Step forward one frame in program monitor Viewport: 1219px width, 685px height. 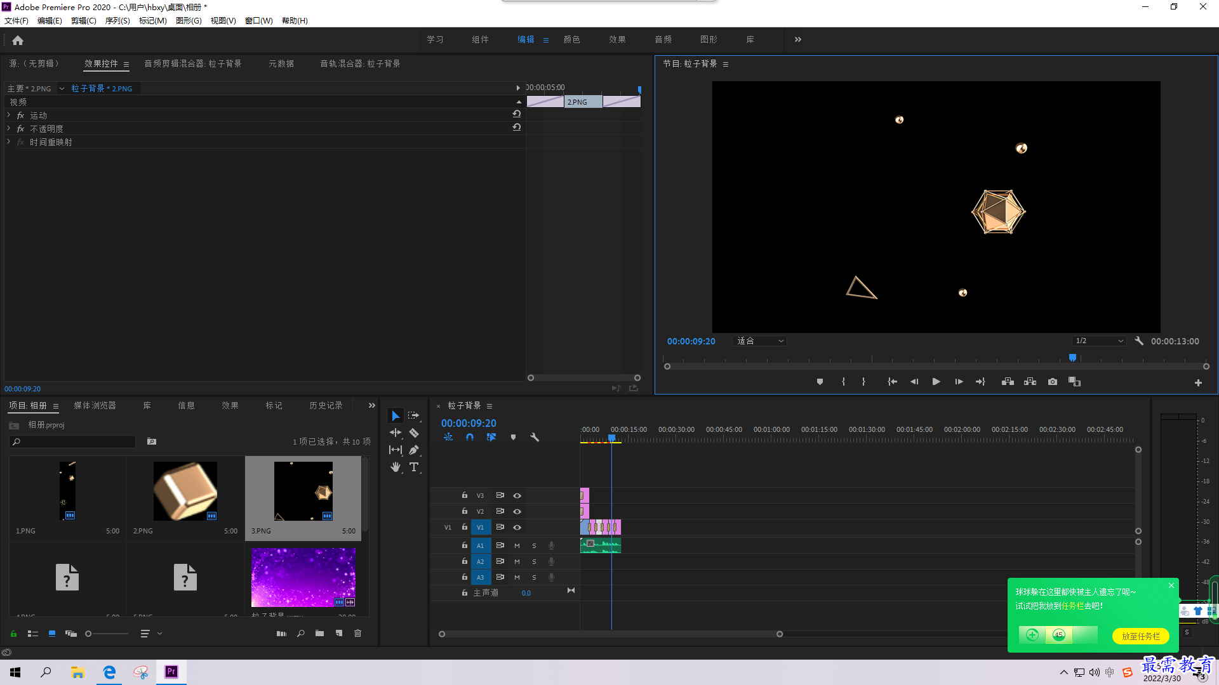tap(959, 382)
